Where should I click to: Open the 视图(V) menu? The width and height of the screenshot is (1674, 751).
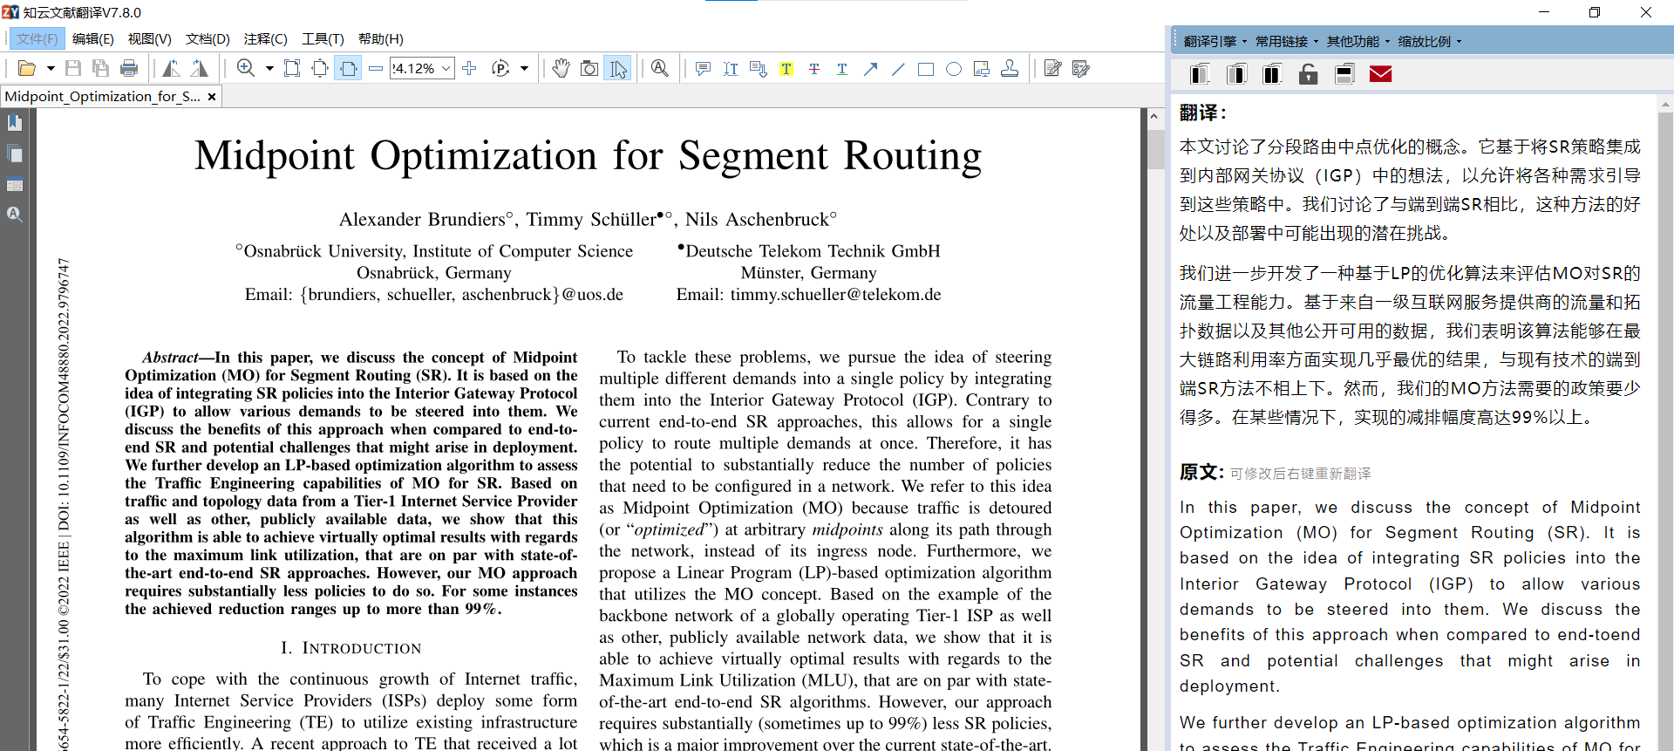coord(149,38)
